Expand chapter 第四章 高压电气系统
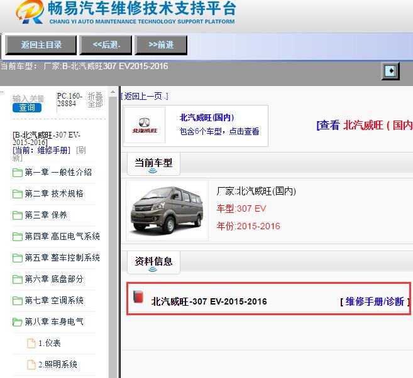Viewport: 413px width, 378px height. (62, 236)
